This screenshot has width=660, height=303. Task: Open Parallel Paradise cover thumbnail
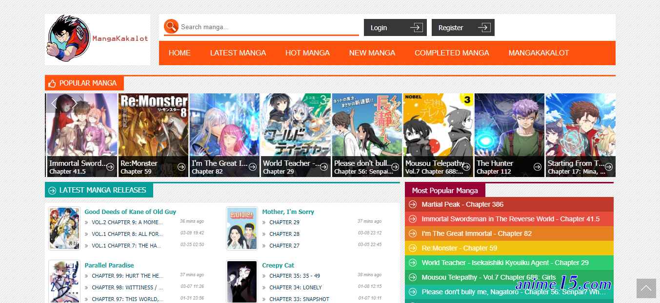coord(64,282)
